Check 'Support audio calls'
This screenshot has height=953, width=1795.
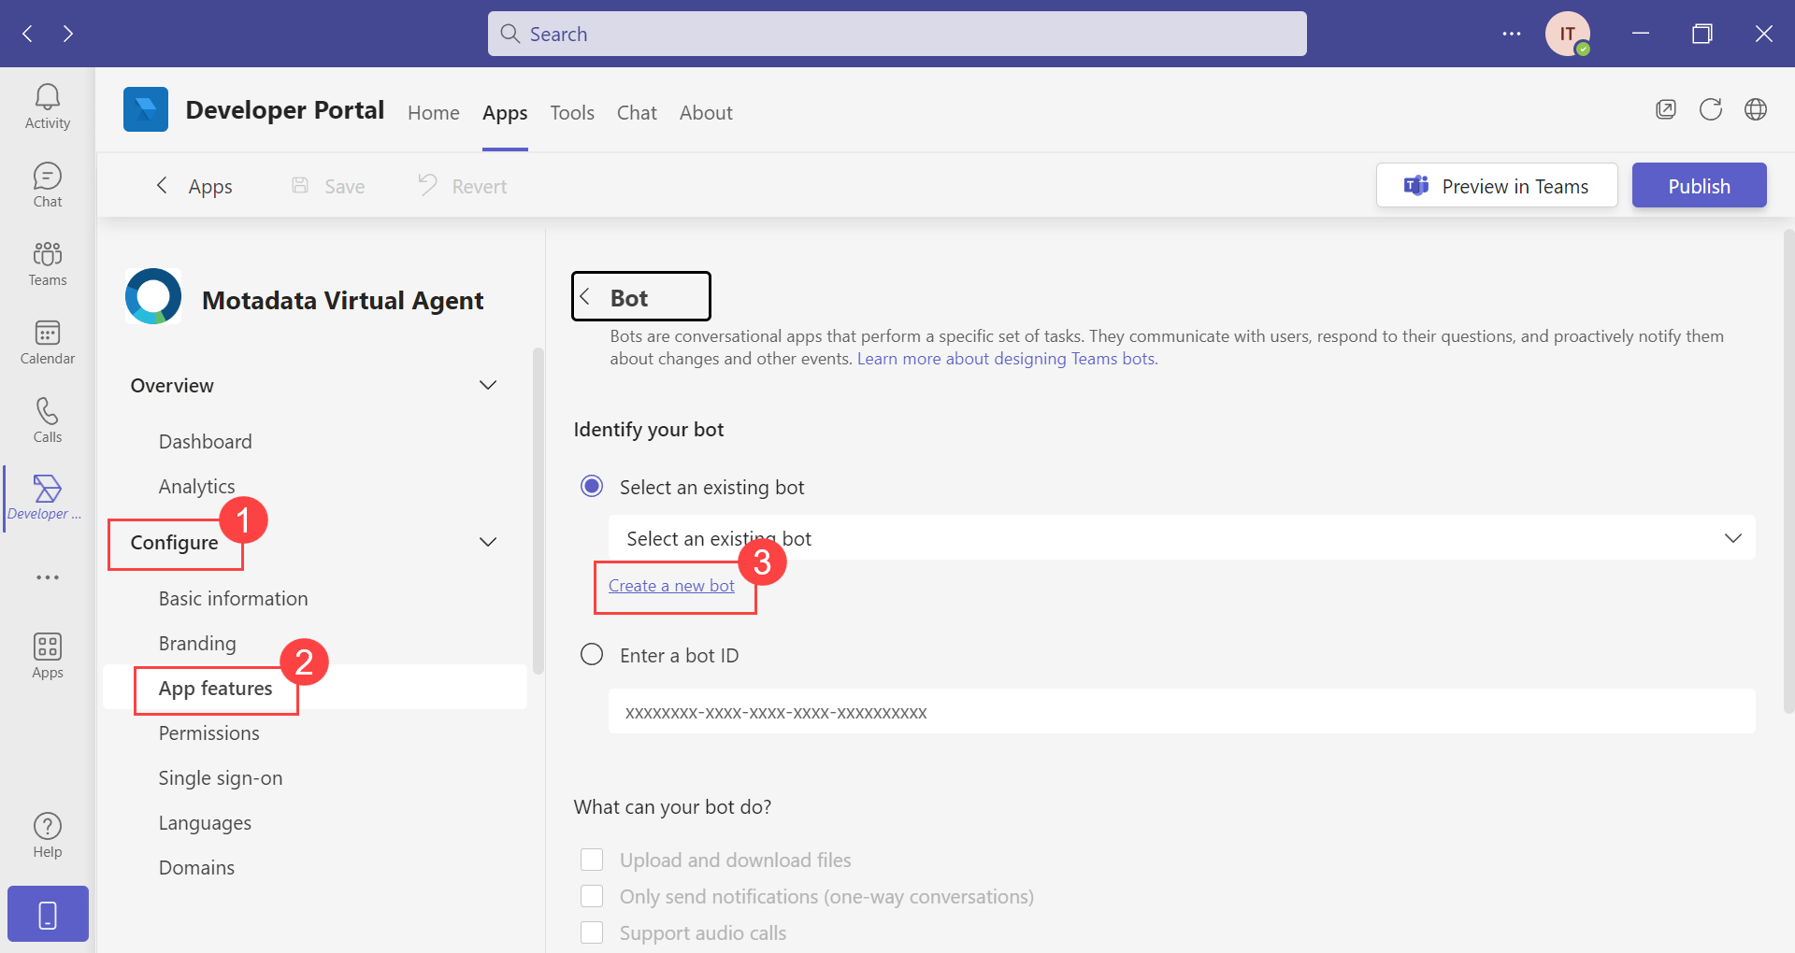592,932
